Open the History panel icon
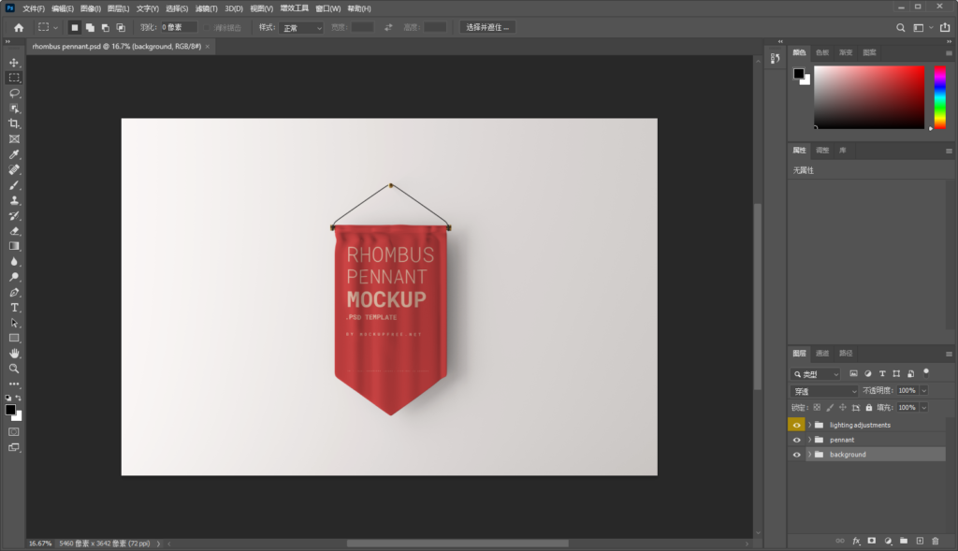 (x=776, y=58)
